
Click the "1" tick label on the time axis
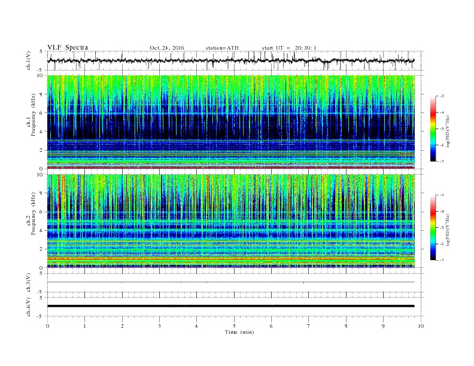pyautogui.click(x=84, y=326)
